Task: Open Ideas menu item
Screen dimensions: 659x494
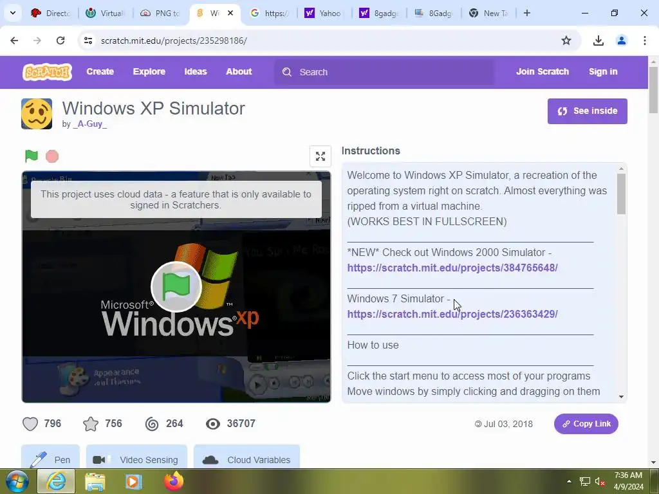Action: click(196, 72)
